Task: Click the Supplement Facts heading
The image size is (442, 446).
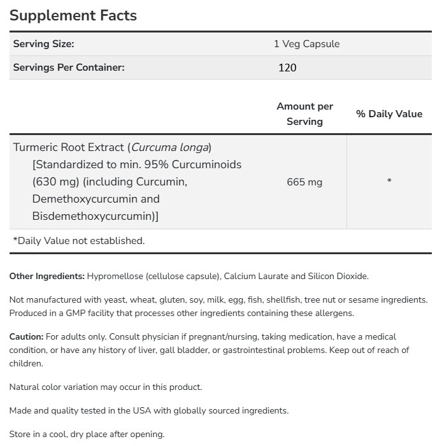Action: pos(73,15)
